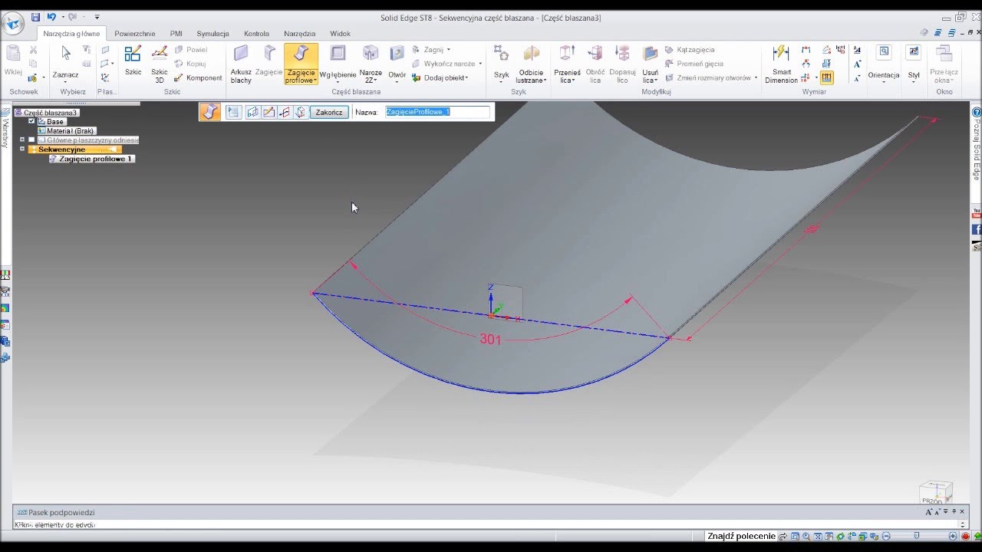Viewport: 982px width, 552px height.
Task: Click Kąt zagięcia command
Action: (x=690, y=50)
